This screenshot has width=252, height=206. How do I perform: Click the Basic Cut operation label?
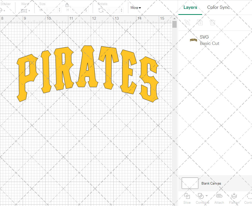[209, 43]
